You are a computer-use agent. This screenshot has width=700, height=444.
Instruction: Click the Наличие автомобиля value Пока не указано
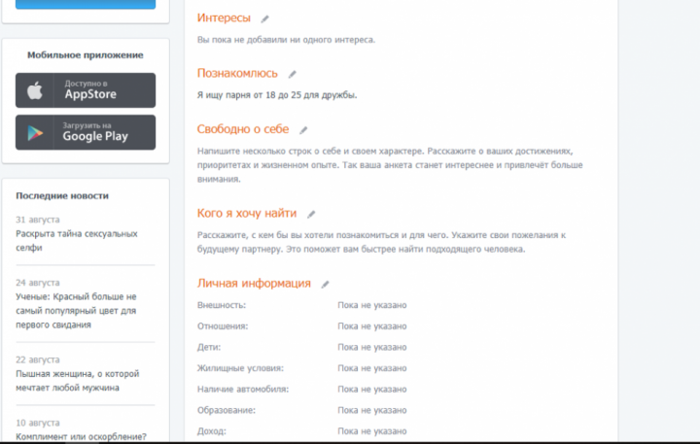click(x=371, y=390)
